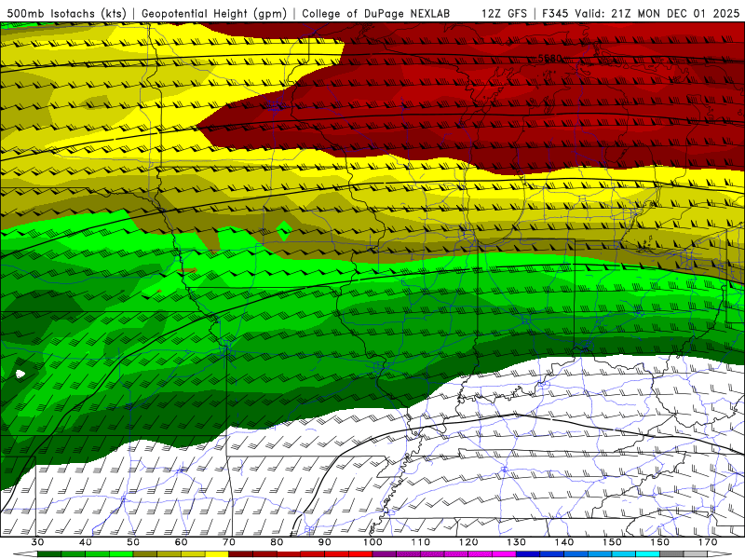Viewport: 745px width, 559px height.
Task: Click the '70' legend value
Action: click(x=229, y=542)
